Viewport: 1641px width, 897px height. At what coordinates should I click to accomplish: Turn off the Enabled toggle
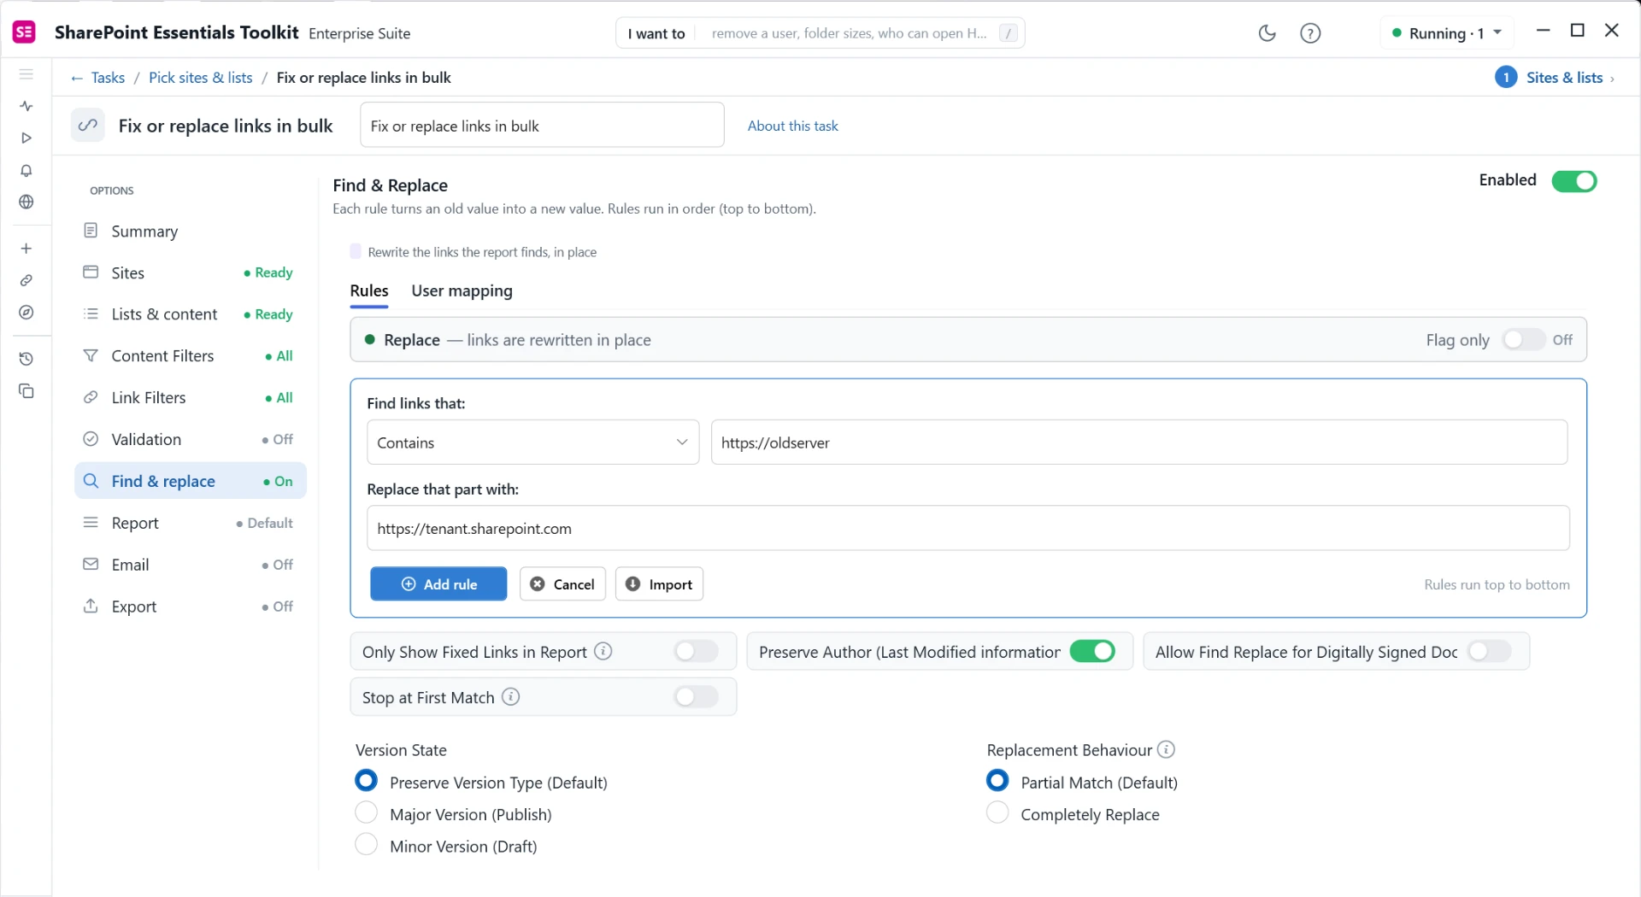coord(1573,181)
